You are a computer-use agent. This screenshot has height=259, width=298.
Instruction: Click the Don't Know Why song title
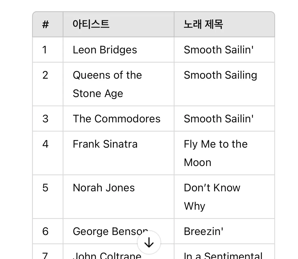point(212,197)
